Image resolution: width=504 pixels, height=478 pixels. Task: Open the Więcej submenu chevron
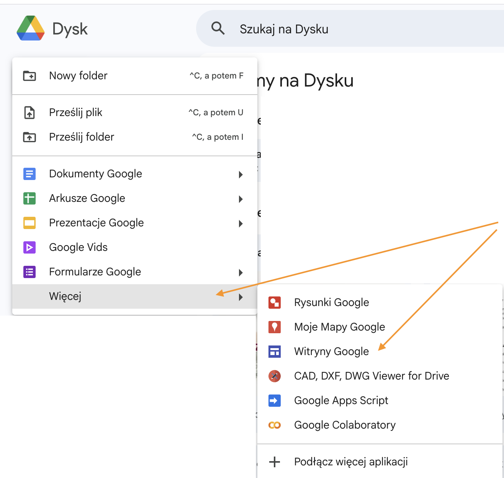[x=241, y=297]
